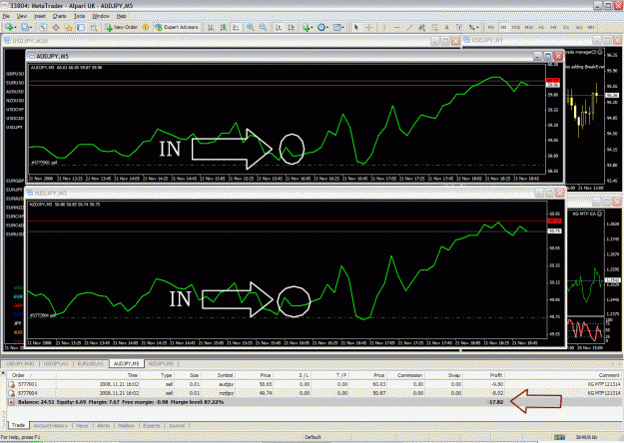Click connection status bars in status bar
This screenshot has width=624, height=443.
pos(560,437)
